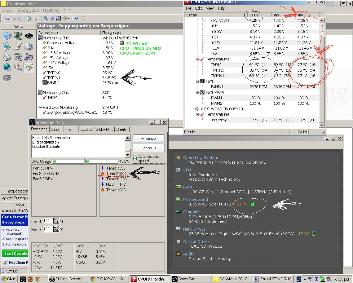Screen dimensions: 353x283
Task: Click the Pwm1 spinner control in SpeedFan
Action: (56, 221)
